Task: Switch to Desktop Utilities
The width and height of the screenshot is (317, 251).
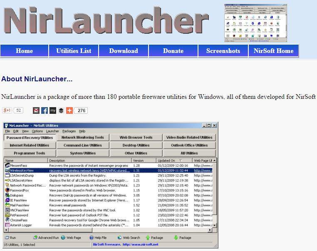Action: click(x=136, y=145)
